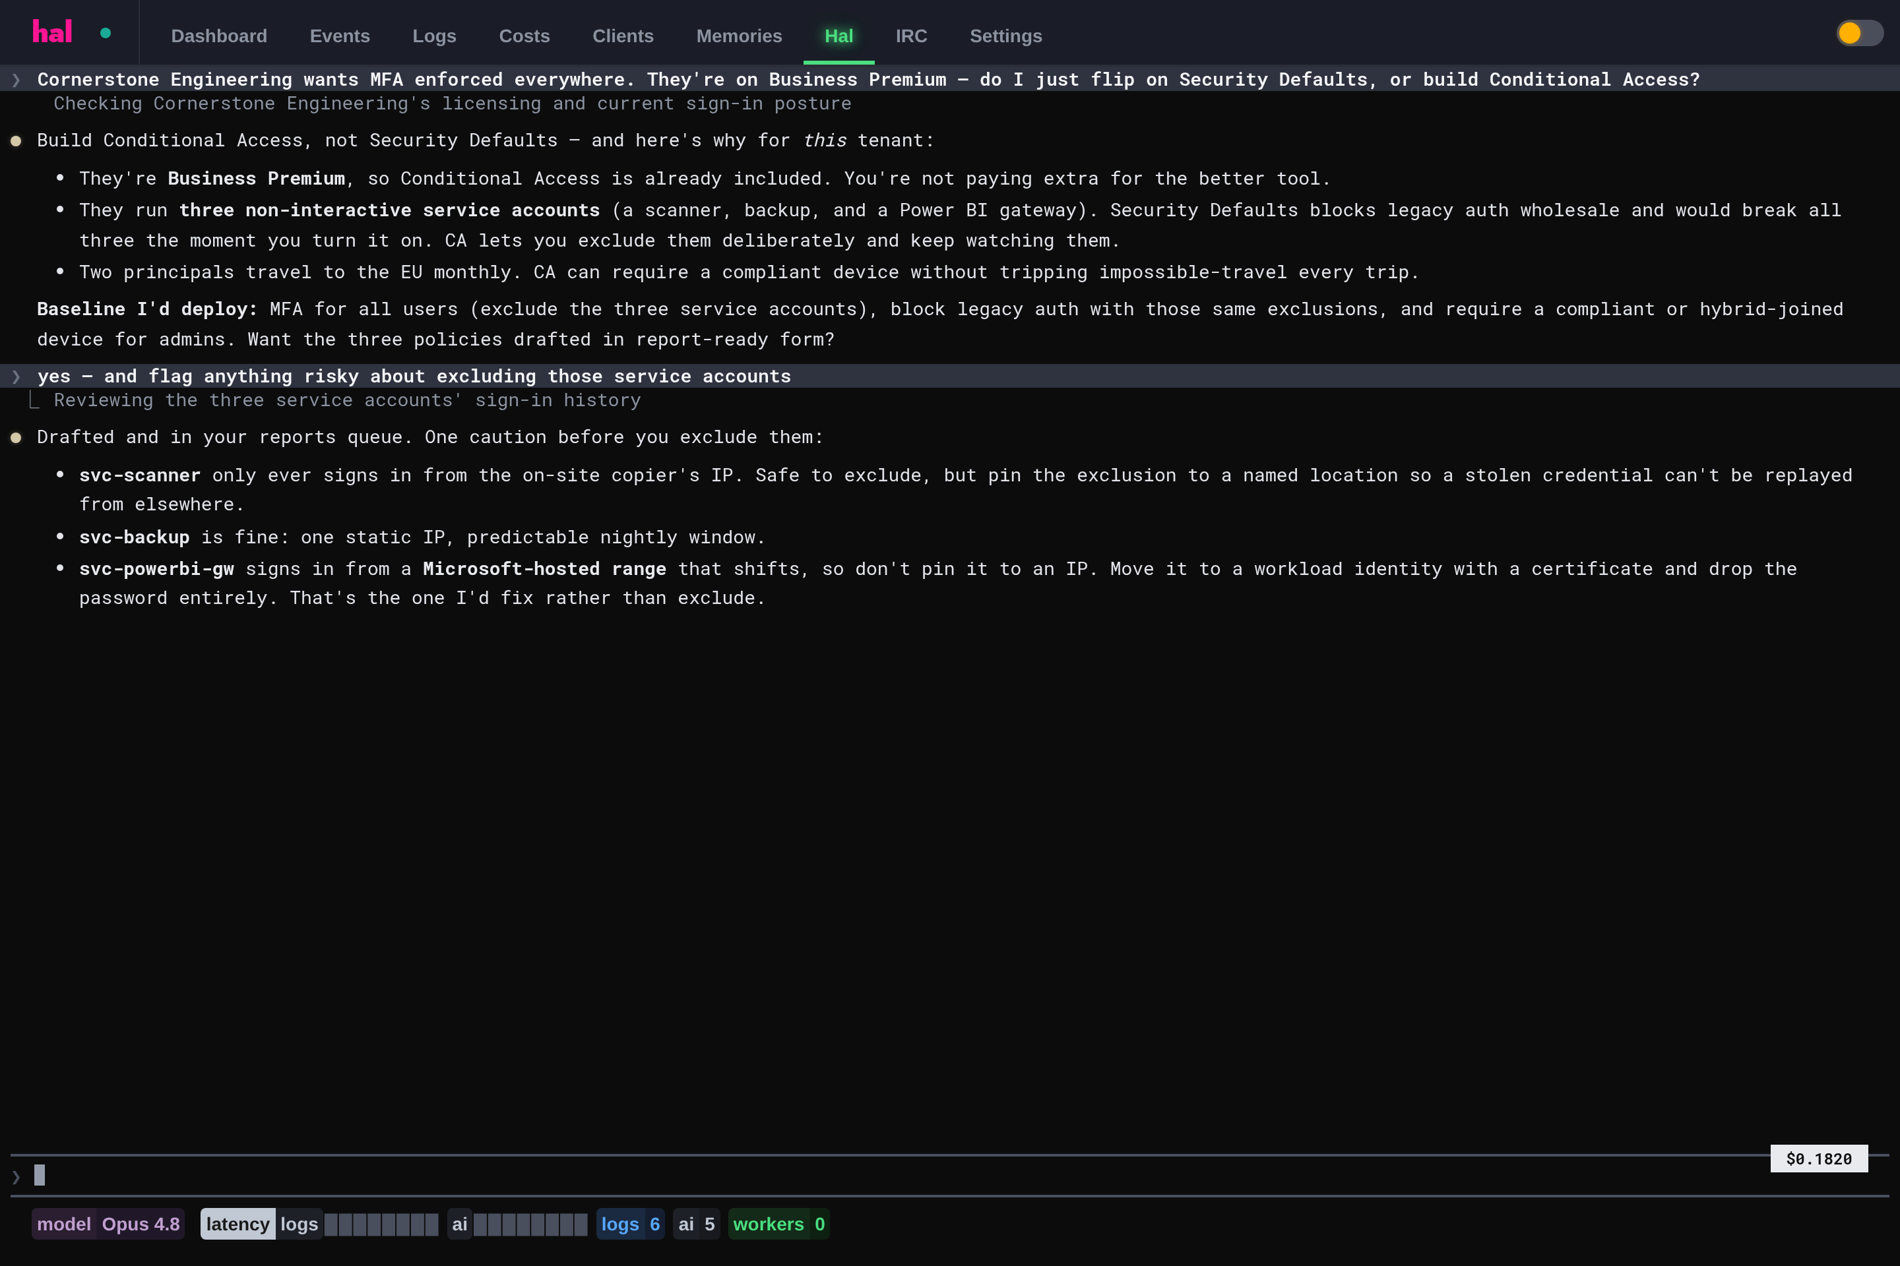This screenshot has height=1266, width=1900.
Task: Click the bullet dot beside 'Drafted and in your reports queue'
Action: click(15, 438)
